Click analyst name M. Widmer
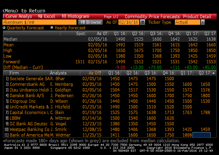219x155 pixels. click(x=61, y=135)
